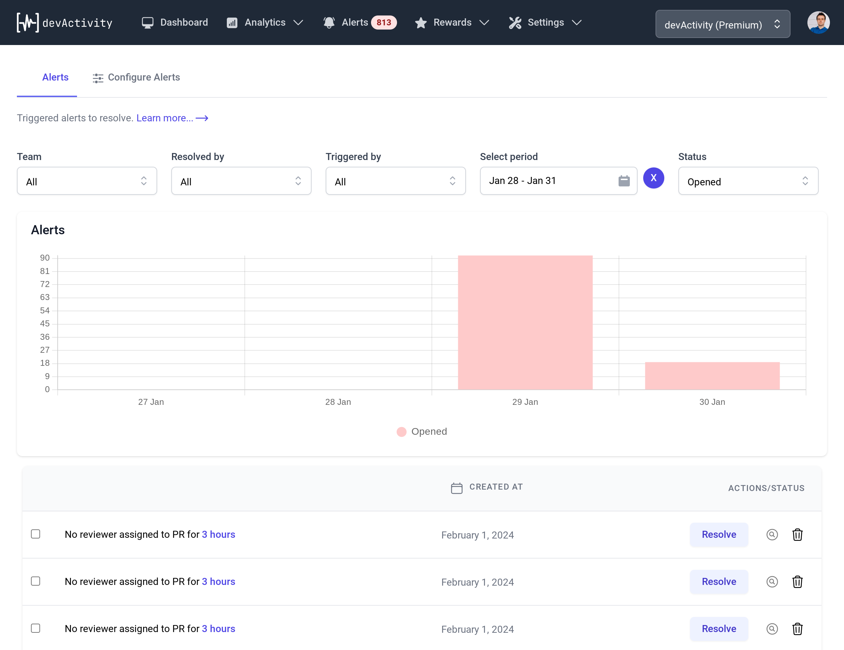844x650 pixels.
Task: Change the Status dropdown from Opened
Action: pos(747,181)
